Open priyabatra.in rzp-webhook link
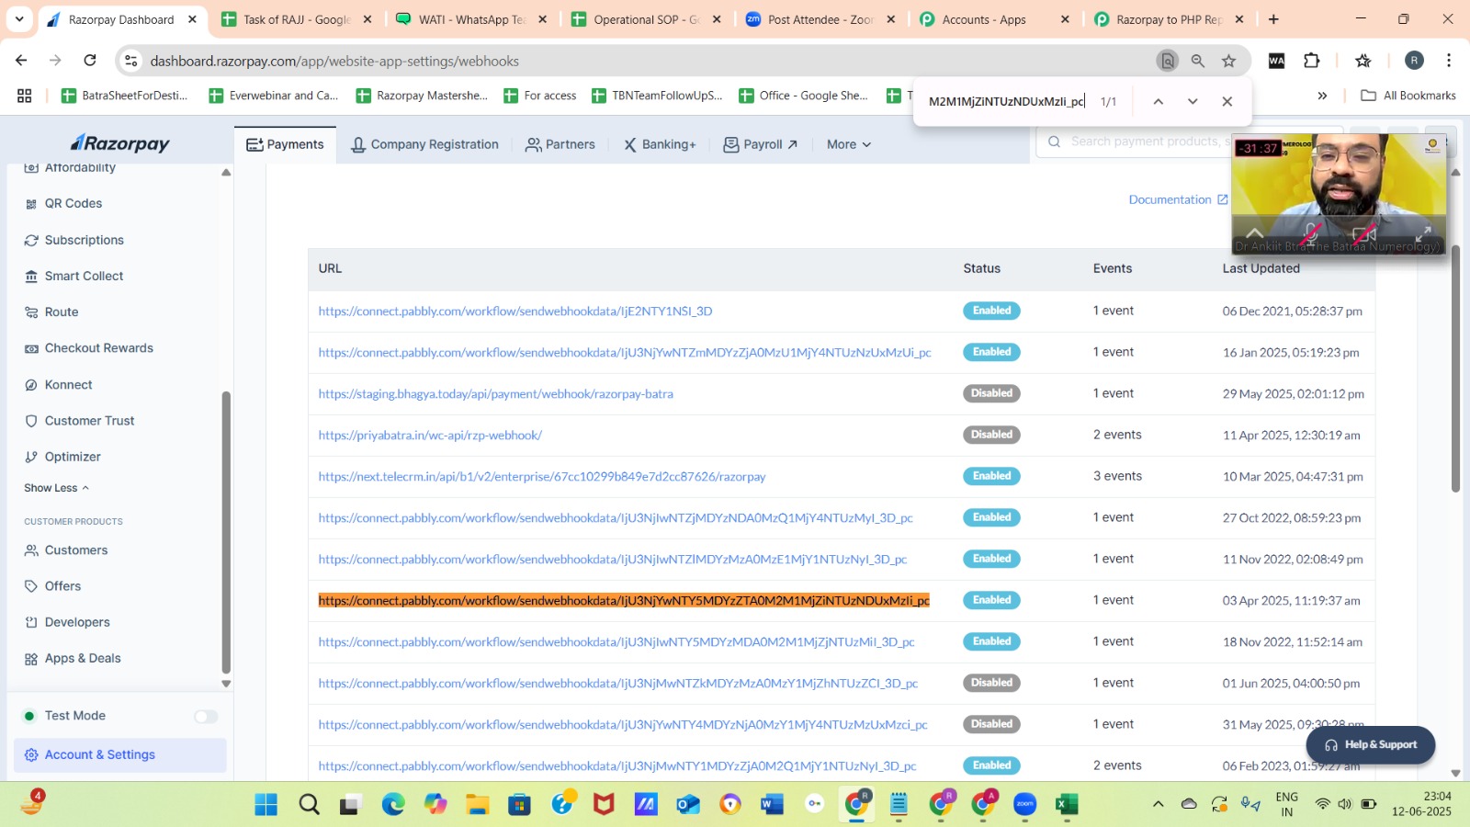This screenshot has height=827, width=1470. pos(430,436)
